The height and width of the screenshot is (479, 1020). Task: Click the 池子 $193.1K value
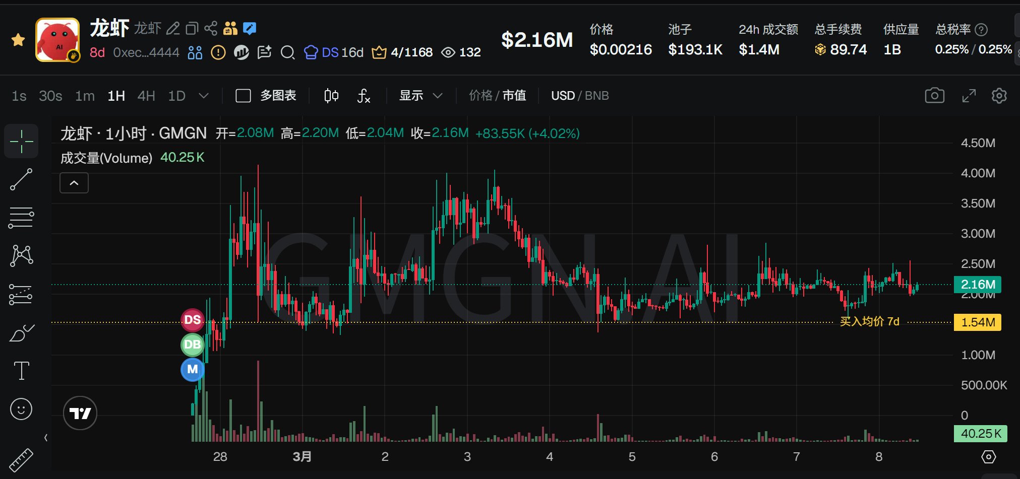695,49
